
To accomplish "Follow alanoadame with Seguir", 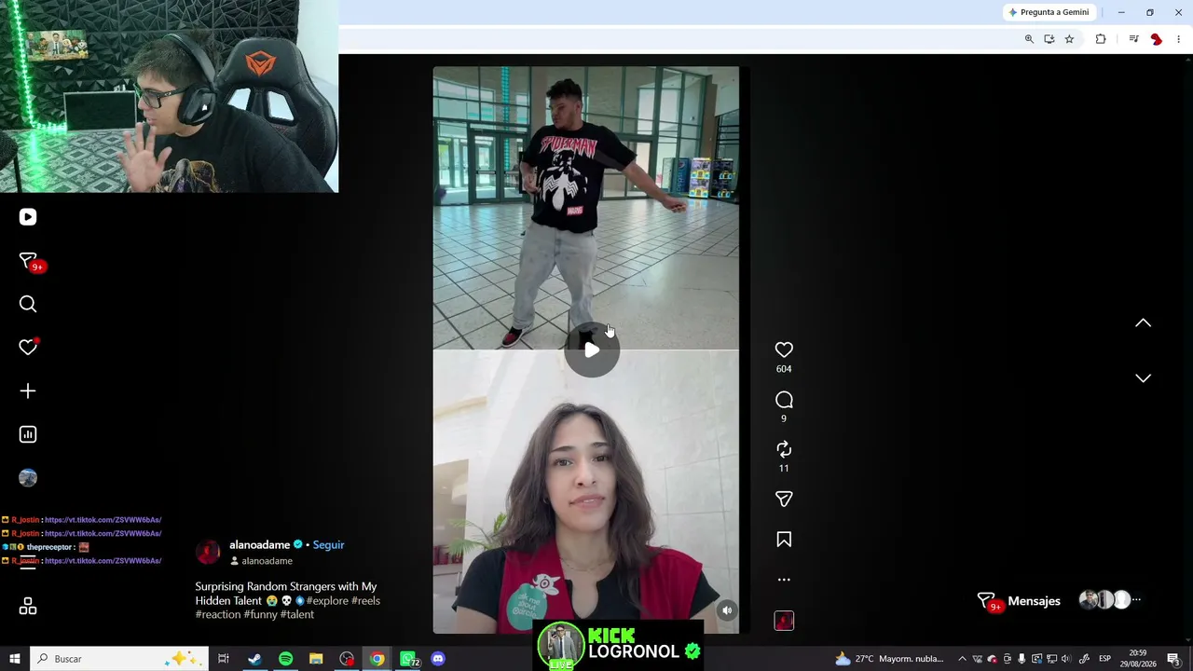I will (328, 545).
